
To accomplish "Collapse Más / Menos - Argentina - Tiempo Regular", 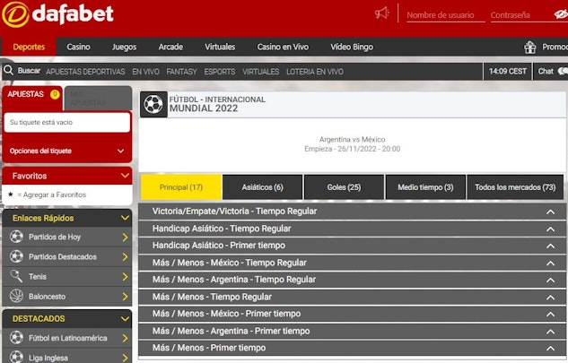I will pos(550,281).
